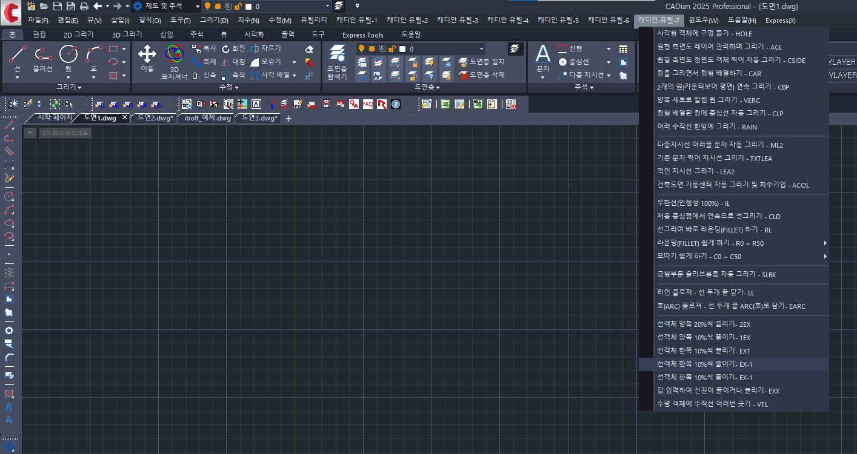
Task: Click the eraser icon in the 수정 panel
Action: tap(309, 48)
